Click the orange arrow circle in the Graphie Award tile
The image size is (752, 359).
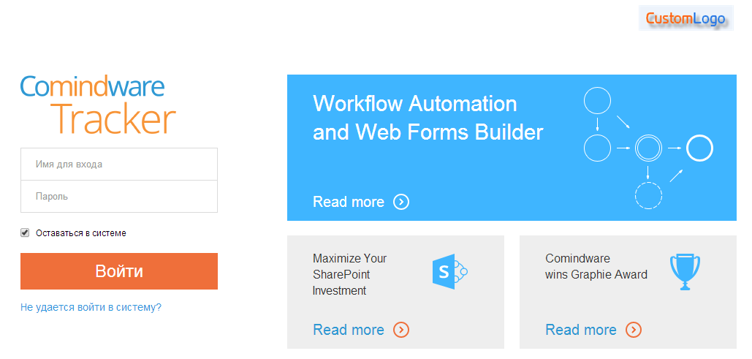coord(634,330)
